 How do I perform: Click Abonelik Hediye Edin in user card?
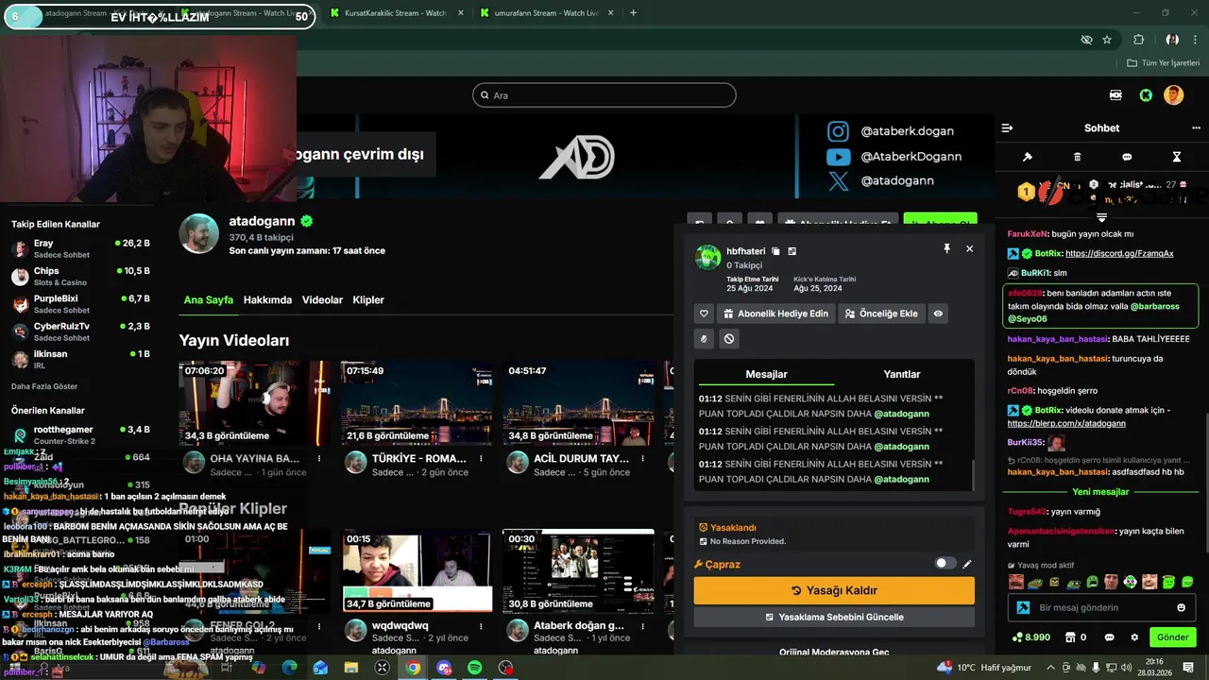click(775, 314)
